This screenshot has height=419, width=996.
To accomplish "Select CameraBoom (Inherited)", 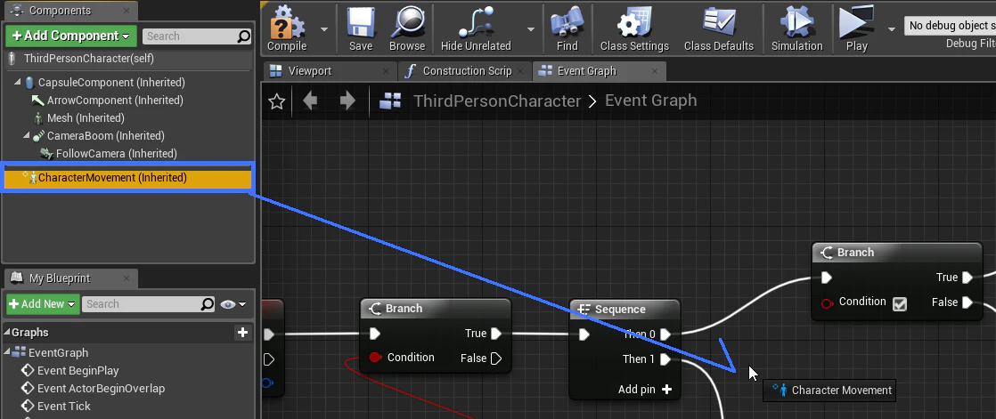I will 105,135.
